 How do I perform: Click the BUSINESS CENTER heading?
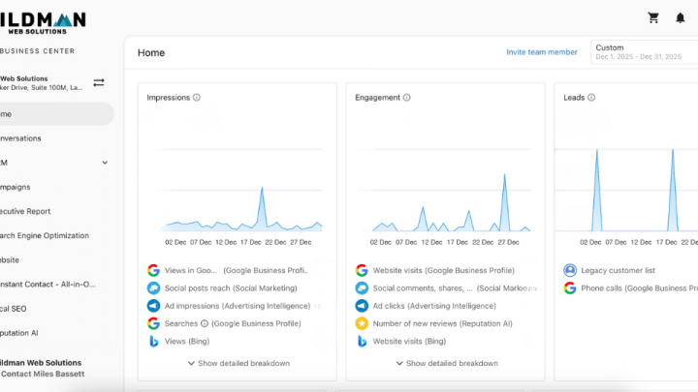point(38,51)
